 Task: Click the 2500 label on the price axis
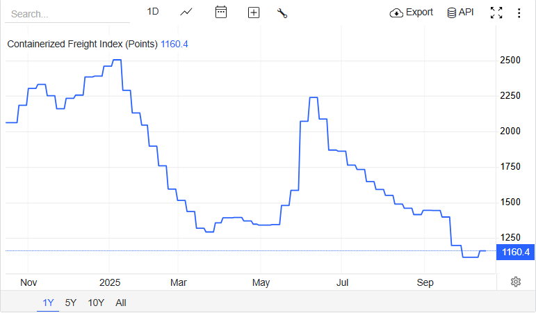click(x=511, y=61)
